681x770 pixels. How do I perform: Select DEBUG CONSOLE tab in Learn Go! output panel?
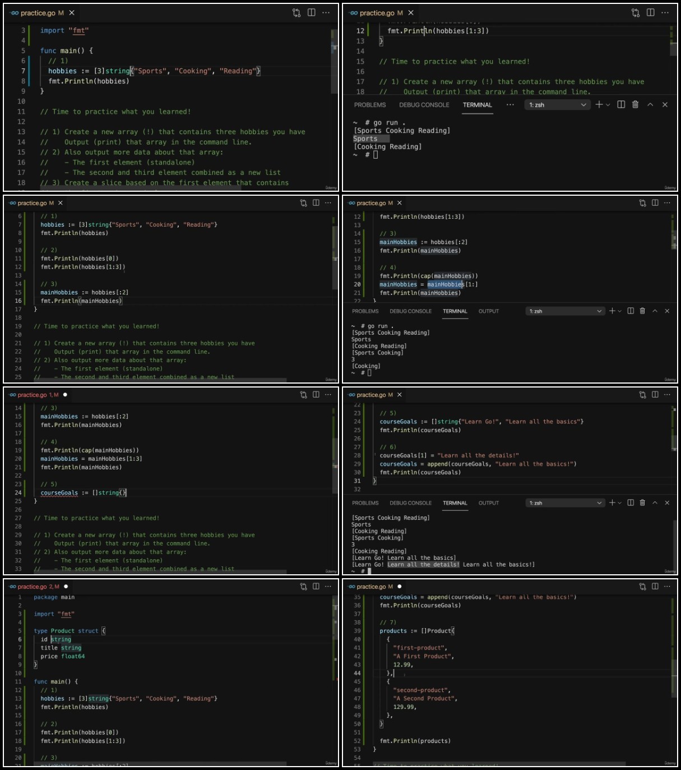point(411,503)
